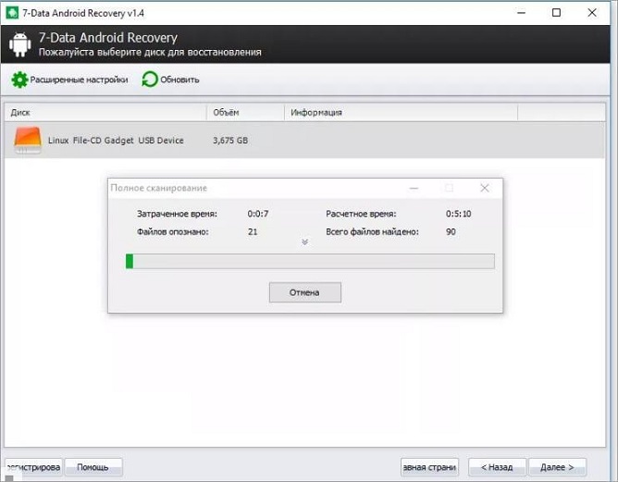Click the Обновить toolbar label
Viewport: 618px width, 482px height.
point(179,80)
